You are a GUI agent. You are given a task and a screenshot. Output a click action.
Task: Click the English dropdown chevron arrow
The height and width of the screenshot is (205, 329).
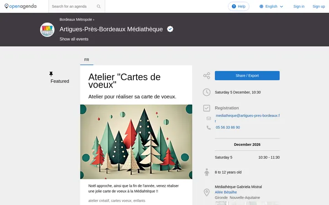tap(281, 7)
